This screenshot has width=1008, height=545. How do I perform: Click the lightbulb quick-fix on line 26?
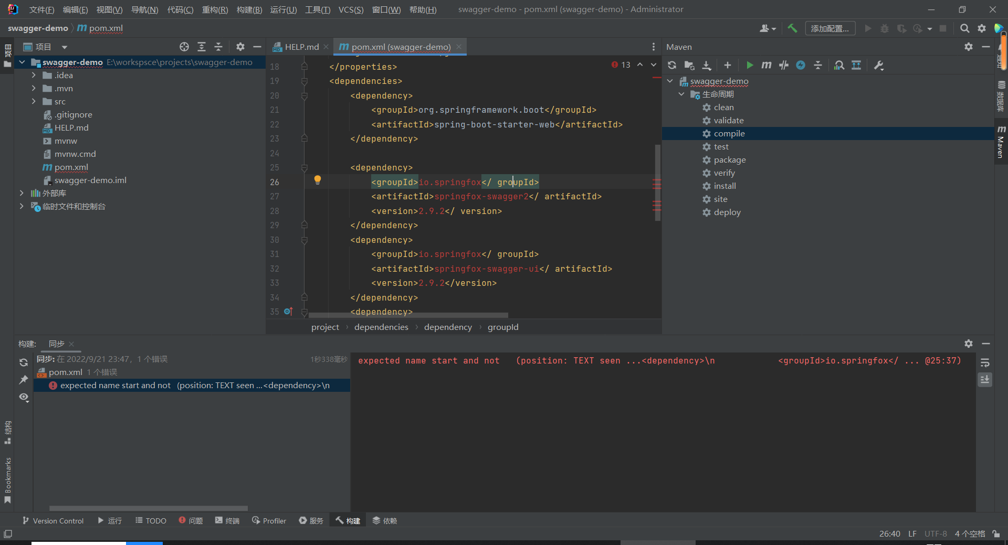click(x=318, y=180)
